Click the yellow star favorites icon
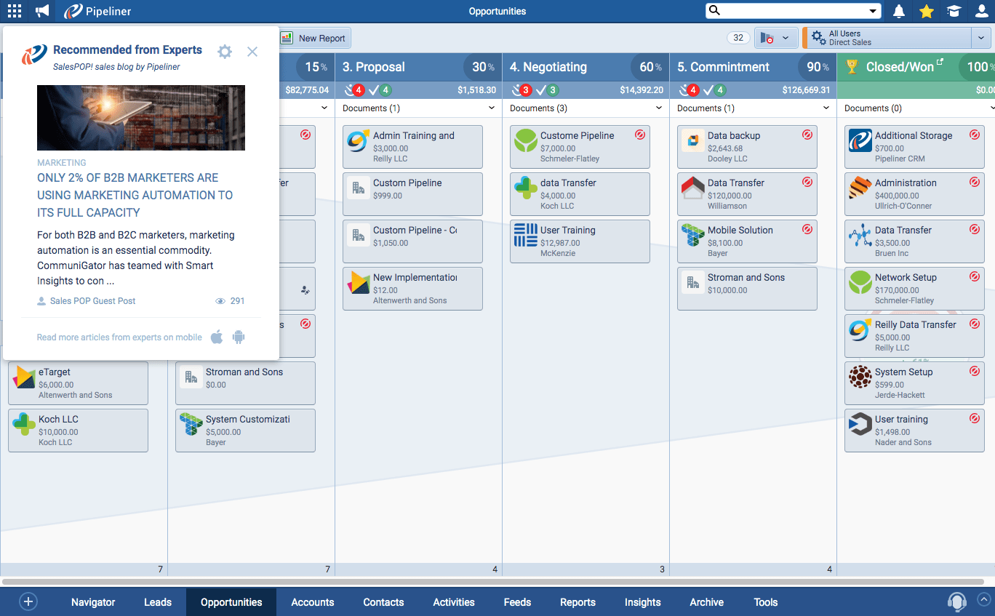The height and width of the screenshot is (616, 995). point(926,11)
